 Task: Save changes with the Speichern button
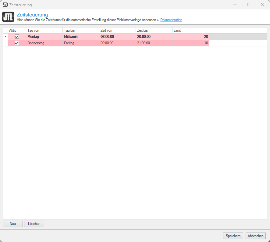[233, 236]
